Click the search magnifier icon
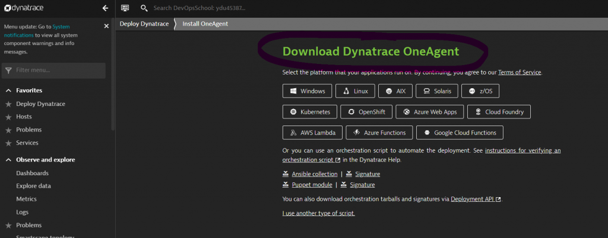 [x=144, y=8]
